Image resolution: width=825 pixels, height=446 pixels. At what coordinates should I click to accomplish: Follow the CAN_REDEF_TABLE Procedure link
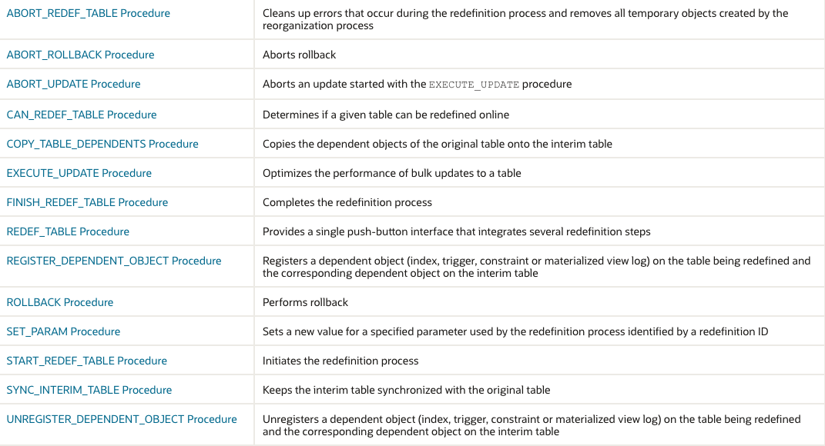coord(81,115)
